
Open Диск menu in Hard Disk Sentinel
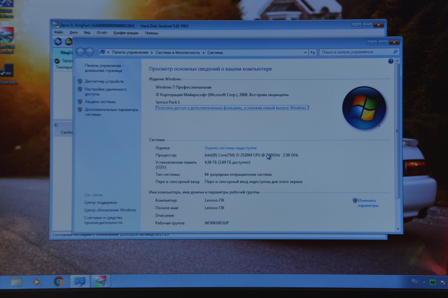tap(73, 33)
